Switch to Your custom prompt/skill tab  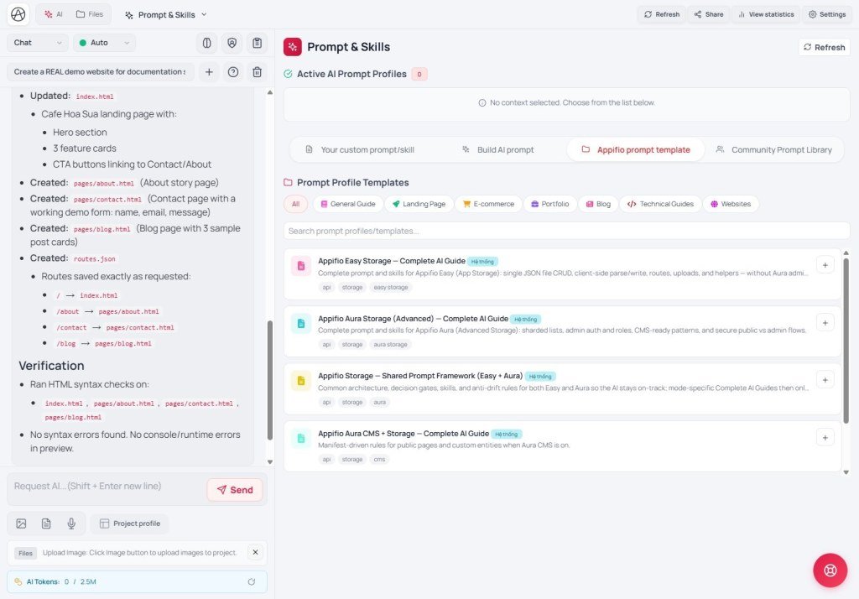pyautogui.click(x=360, y=149)
